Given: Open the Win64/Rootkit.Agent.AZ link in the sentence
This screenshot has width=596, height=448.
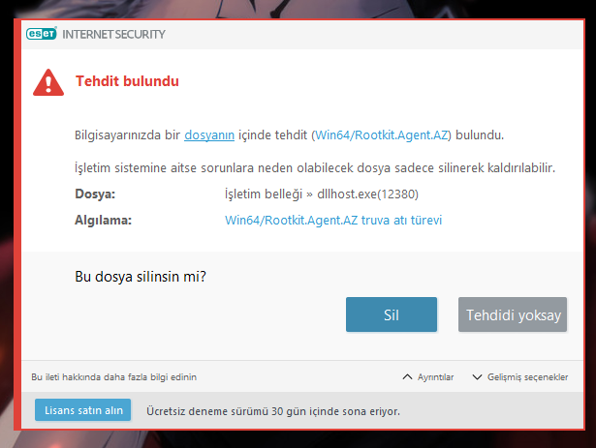Looking at the screenshot, I should [x=381, y=135].
